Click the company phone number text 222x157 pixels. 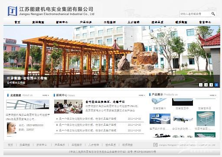tap(31, 125)
